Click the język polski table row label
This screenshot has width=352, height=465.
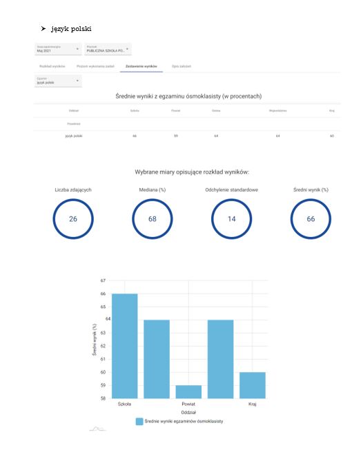coord(74,136)
